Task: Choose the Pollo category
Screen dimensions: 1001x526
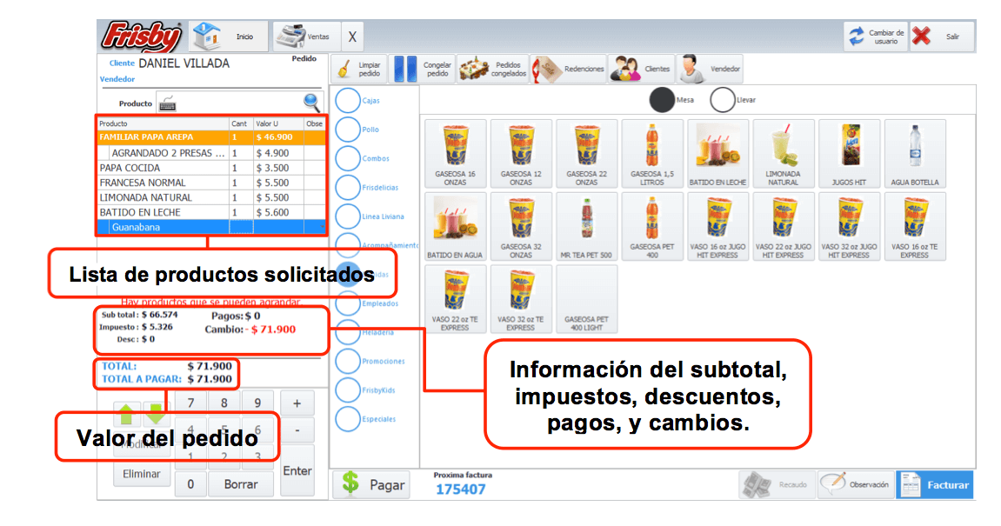Action: click(x=348, y=130)
